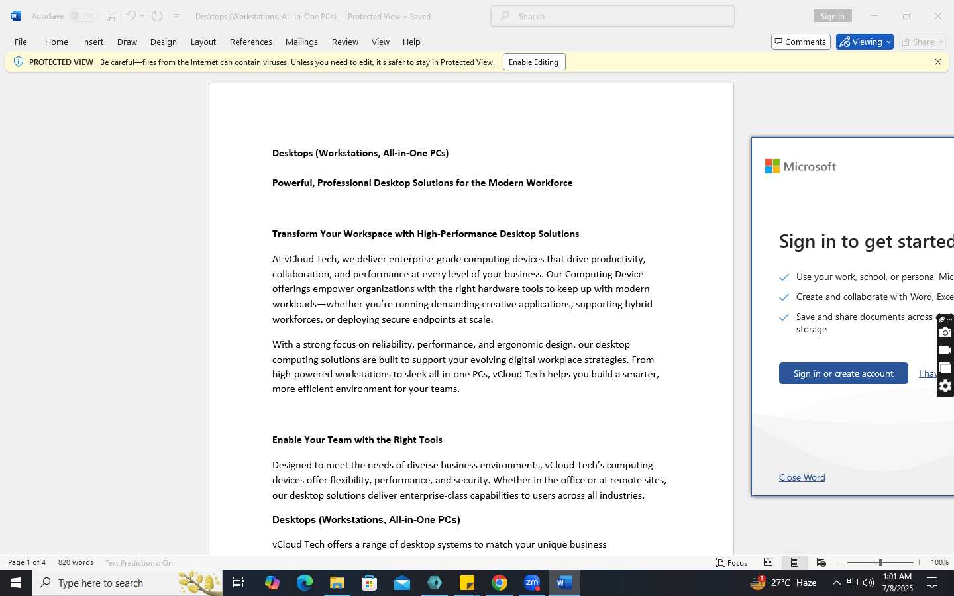Open the Mailings tab
The image size is (954, 596).
pyautogui.click(x=301, y=42)
